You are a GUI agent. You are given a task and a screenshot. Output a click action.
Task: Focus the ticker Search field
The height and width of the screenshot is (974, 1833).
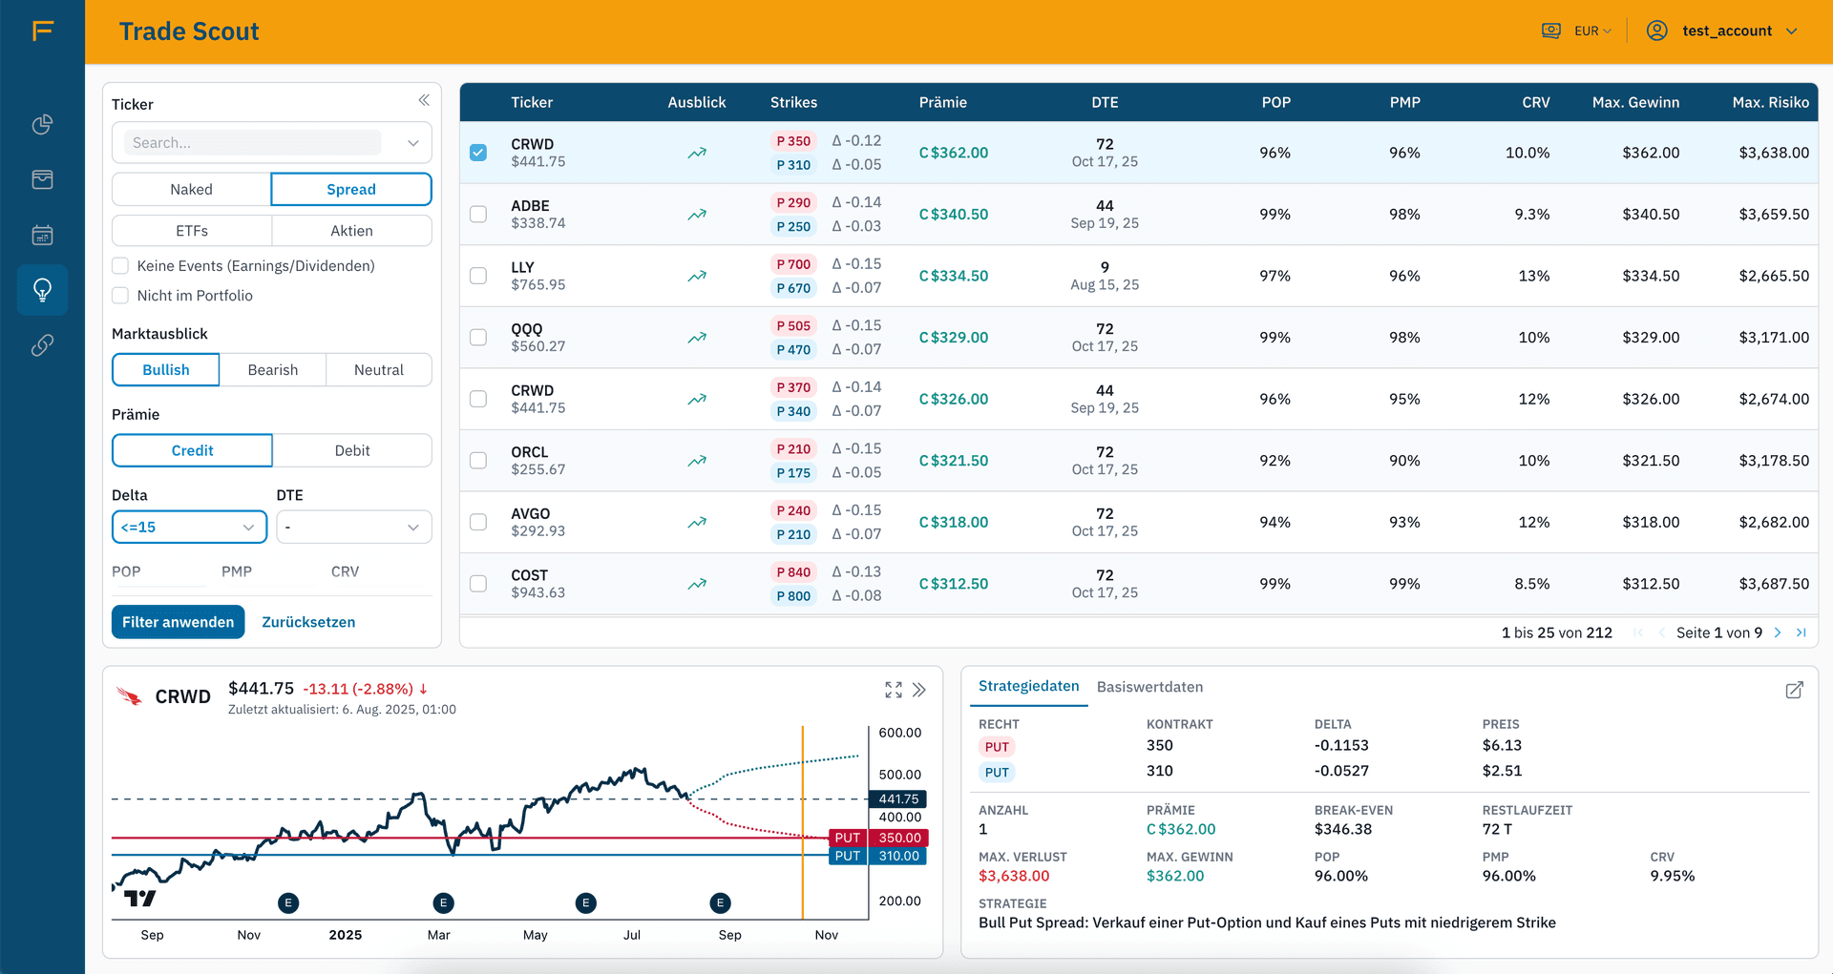click(x=253, y=143)
